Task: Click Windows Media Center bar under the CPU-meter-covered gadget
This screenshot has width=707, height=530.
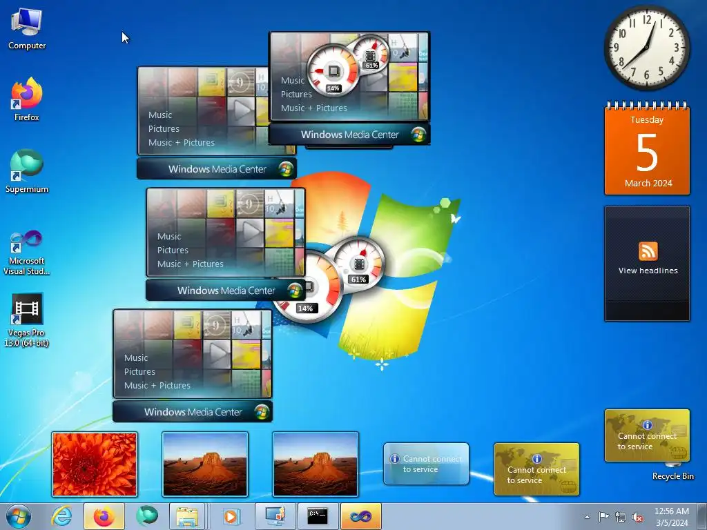Action: (349, 135)
